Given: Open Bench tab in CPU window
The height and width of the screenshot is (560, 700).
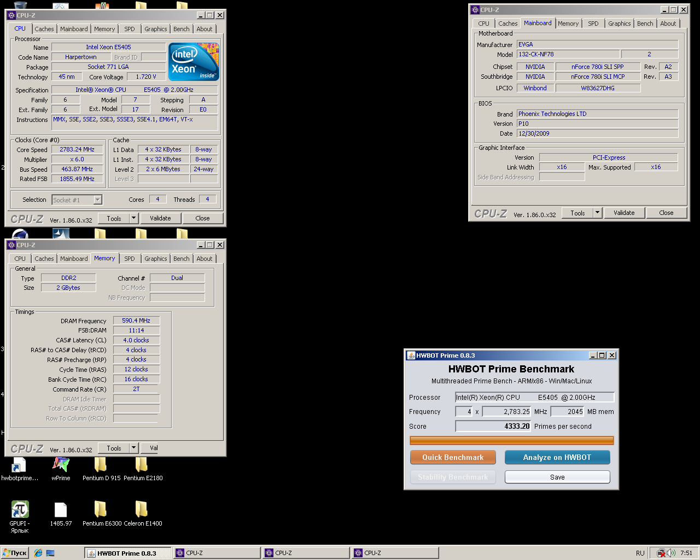Looking at the screenshot, I should coord(182,29).
